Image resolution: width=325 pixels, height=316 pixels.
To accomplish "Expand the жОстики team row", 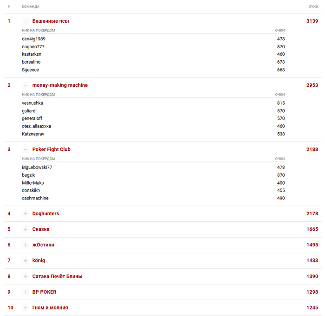I will 26,245.
